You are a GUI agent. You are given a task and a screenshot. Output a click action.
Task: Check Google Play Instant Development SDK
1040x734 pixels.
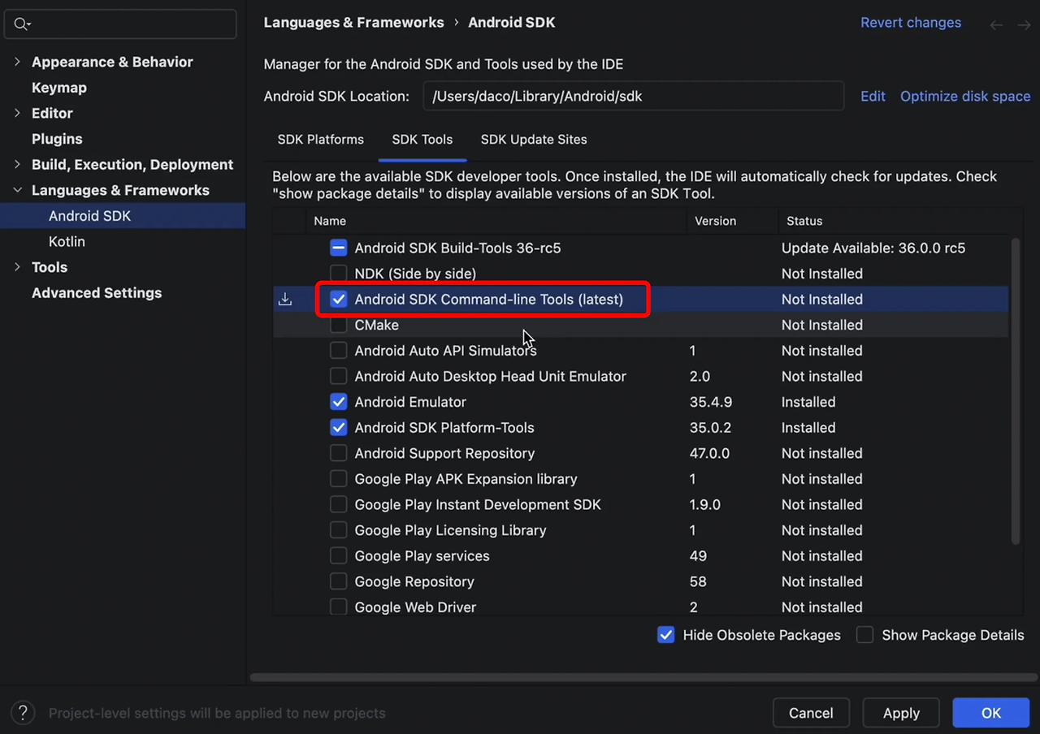click(339, 505)
